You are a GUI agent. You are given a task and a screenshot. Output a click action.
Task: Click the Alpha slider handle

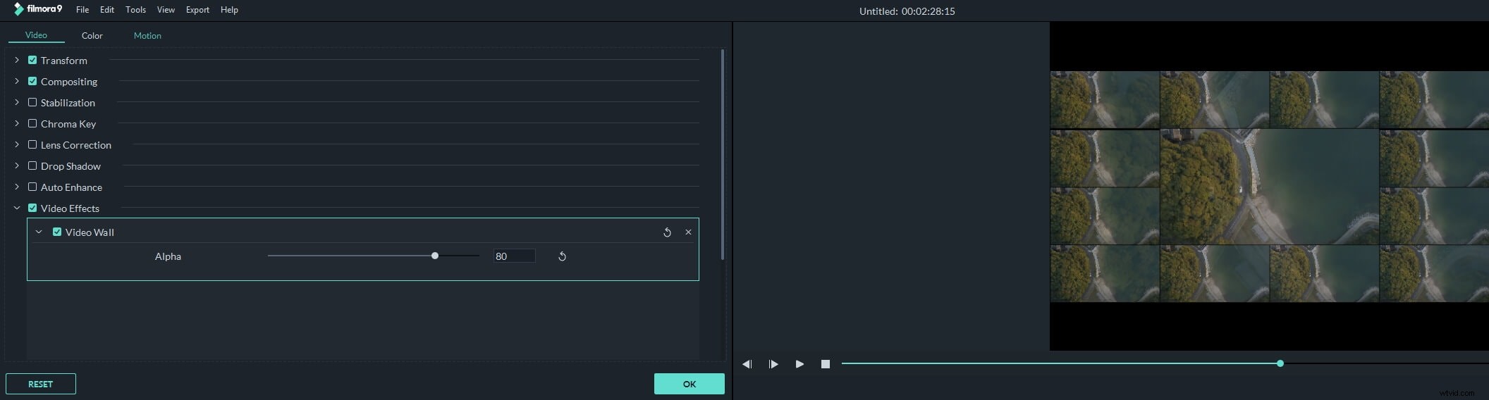(435, 256)
